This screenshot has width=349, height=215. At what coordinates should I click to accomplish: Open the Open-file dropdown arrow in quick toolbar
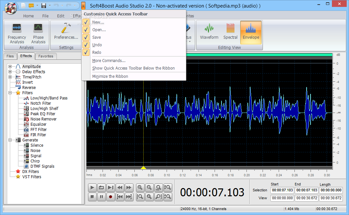[37, 6]
